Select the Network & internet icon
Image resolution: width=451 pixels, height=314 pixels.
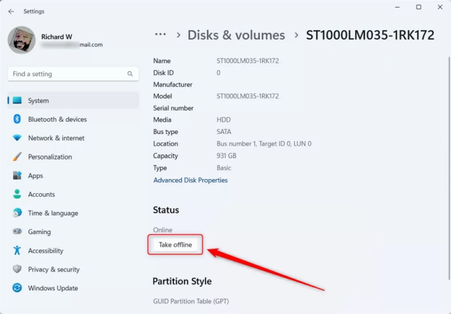(x=18, y=138)
